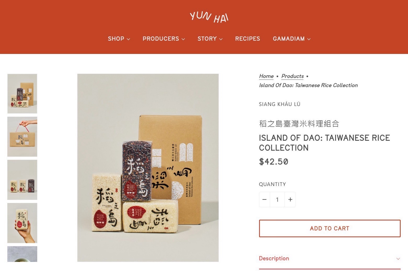
Task: Add the rice collection to cart
Action: point(330,229)
